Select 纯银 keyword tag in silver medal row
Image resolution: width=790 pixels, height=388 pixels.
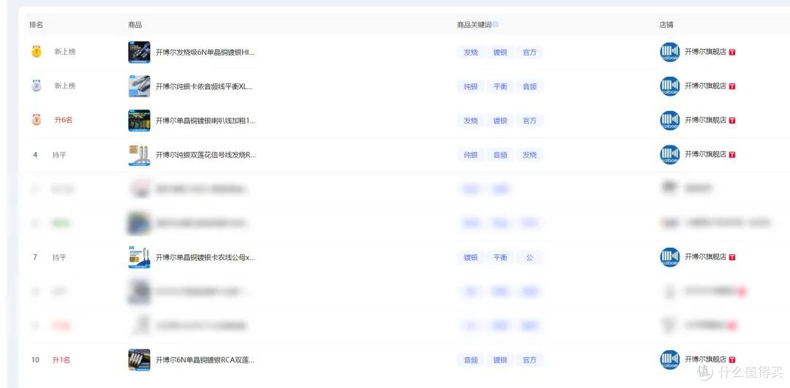coord(470,86)
